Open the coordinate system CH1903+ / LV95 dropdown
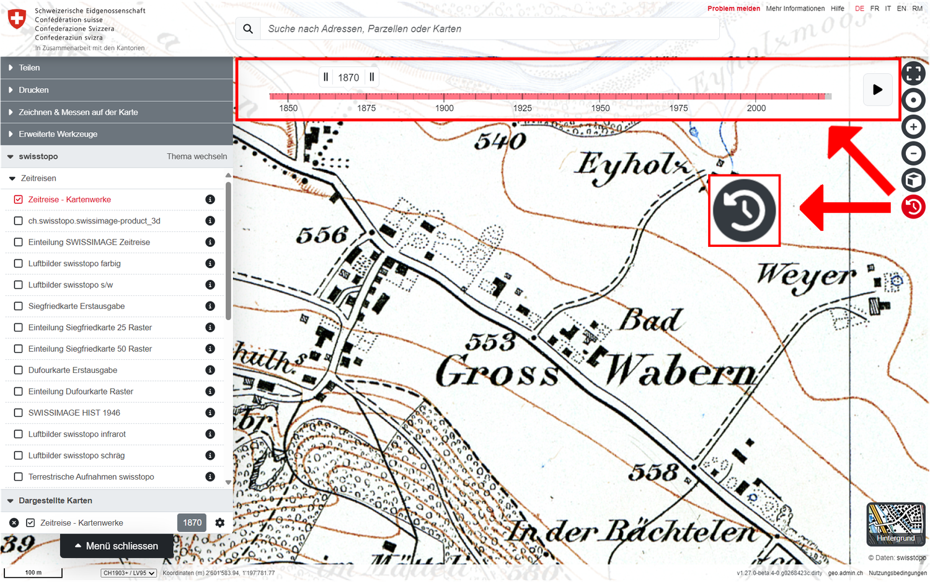The image size is (930, 582). tap(129, 573)
